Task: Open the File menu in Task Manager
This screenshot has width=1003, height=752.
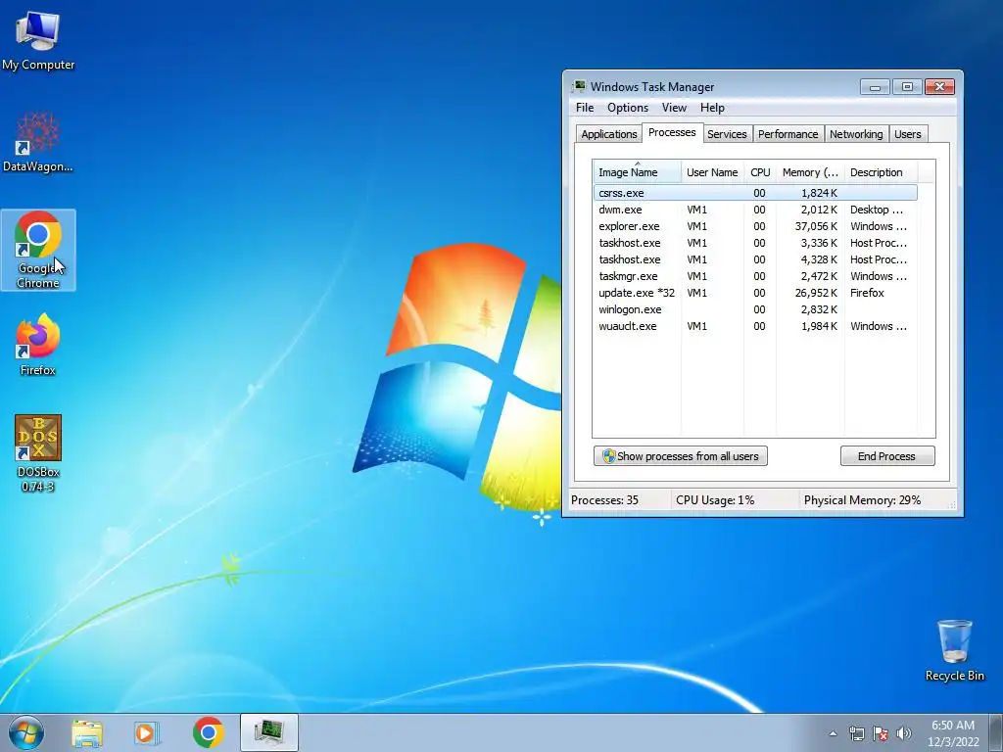Action: coord(585,108)
